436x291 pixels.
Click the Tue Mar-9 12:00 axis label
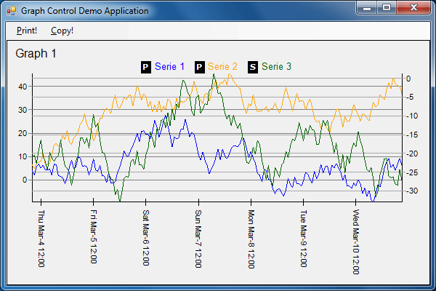303,239
